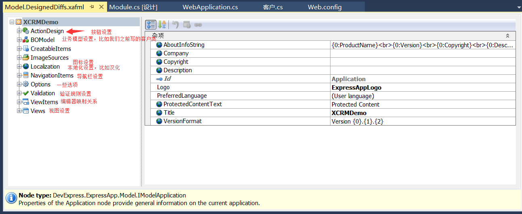Image resolution: width=522 pixels, height=214 pixels.
Task: Click the Validation green checkmark icon
Action: tap(26, 93)
